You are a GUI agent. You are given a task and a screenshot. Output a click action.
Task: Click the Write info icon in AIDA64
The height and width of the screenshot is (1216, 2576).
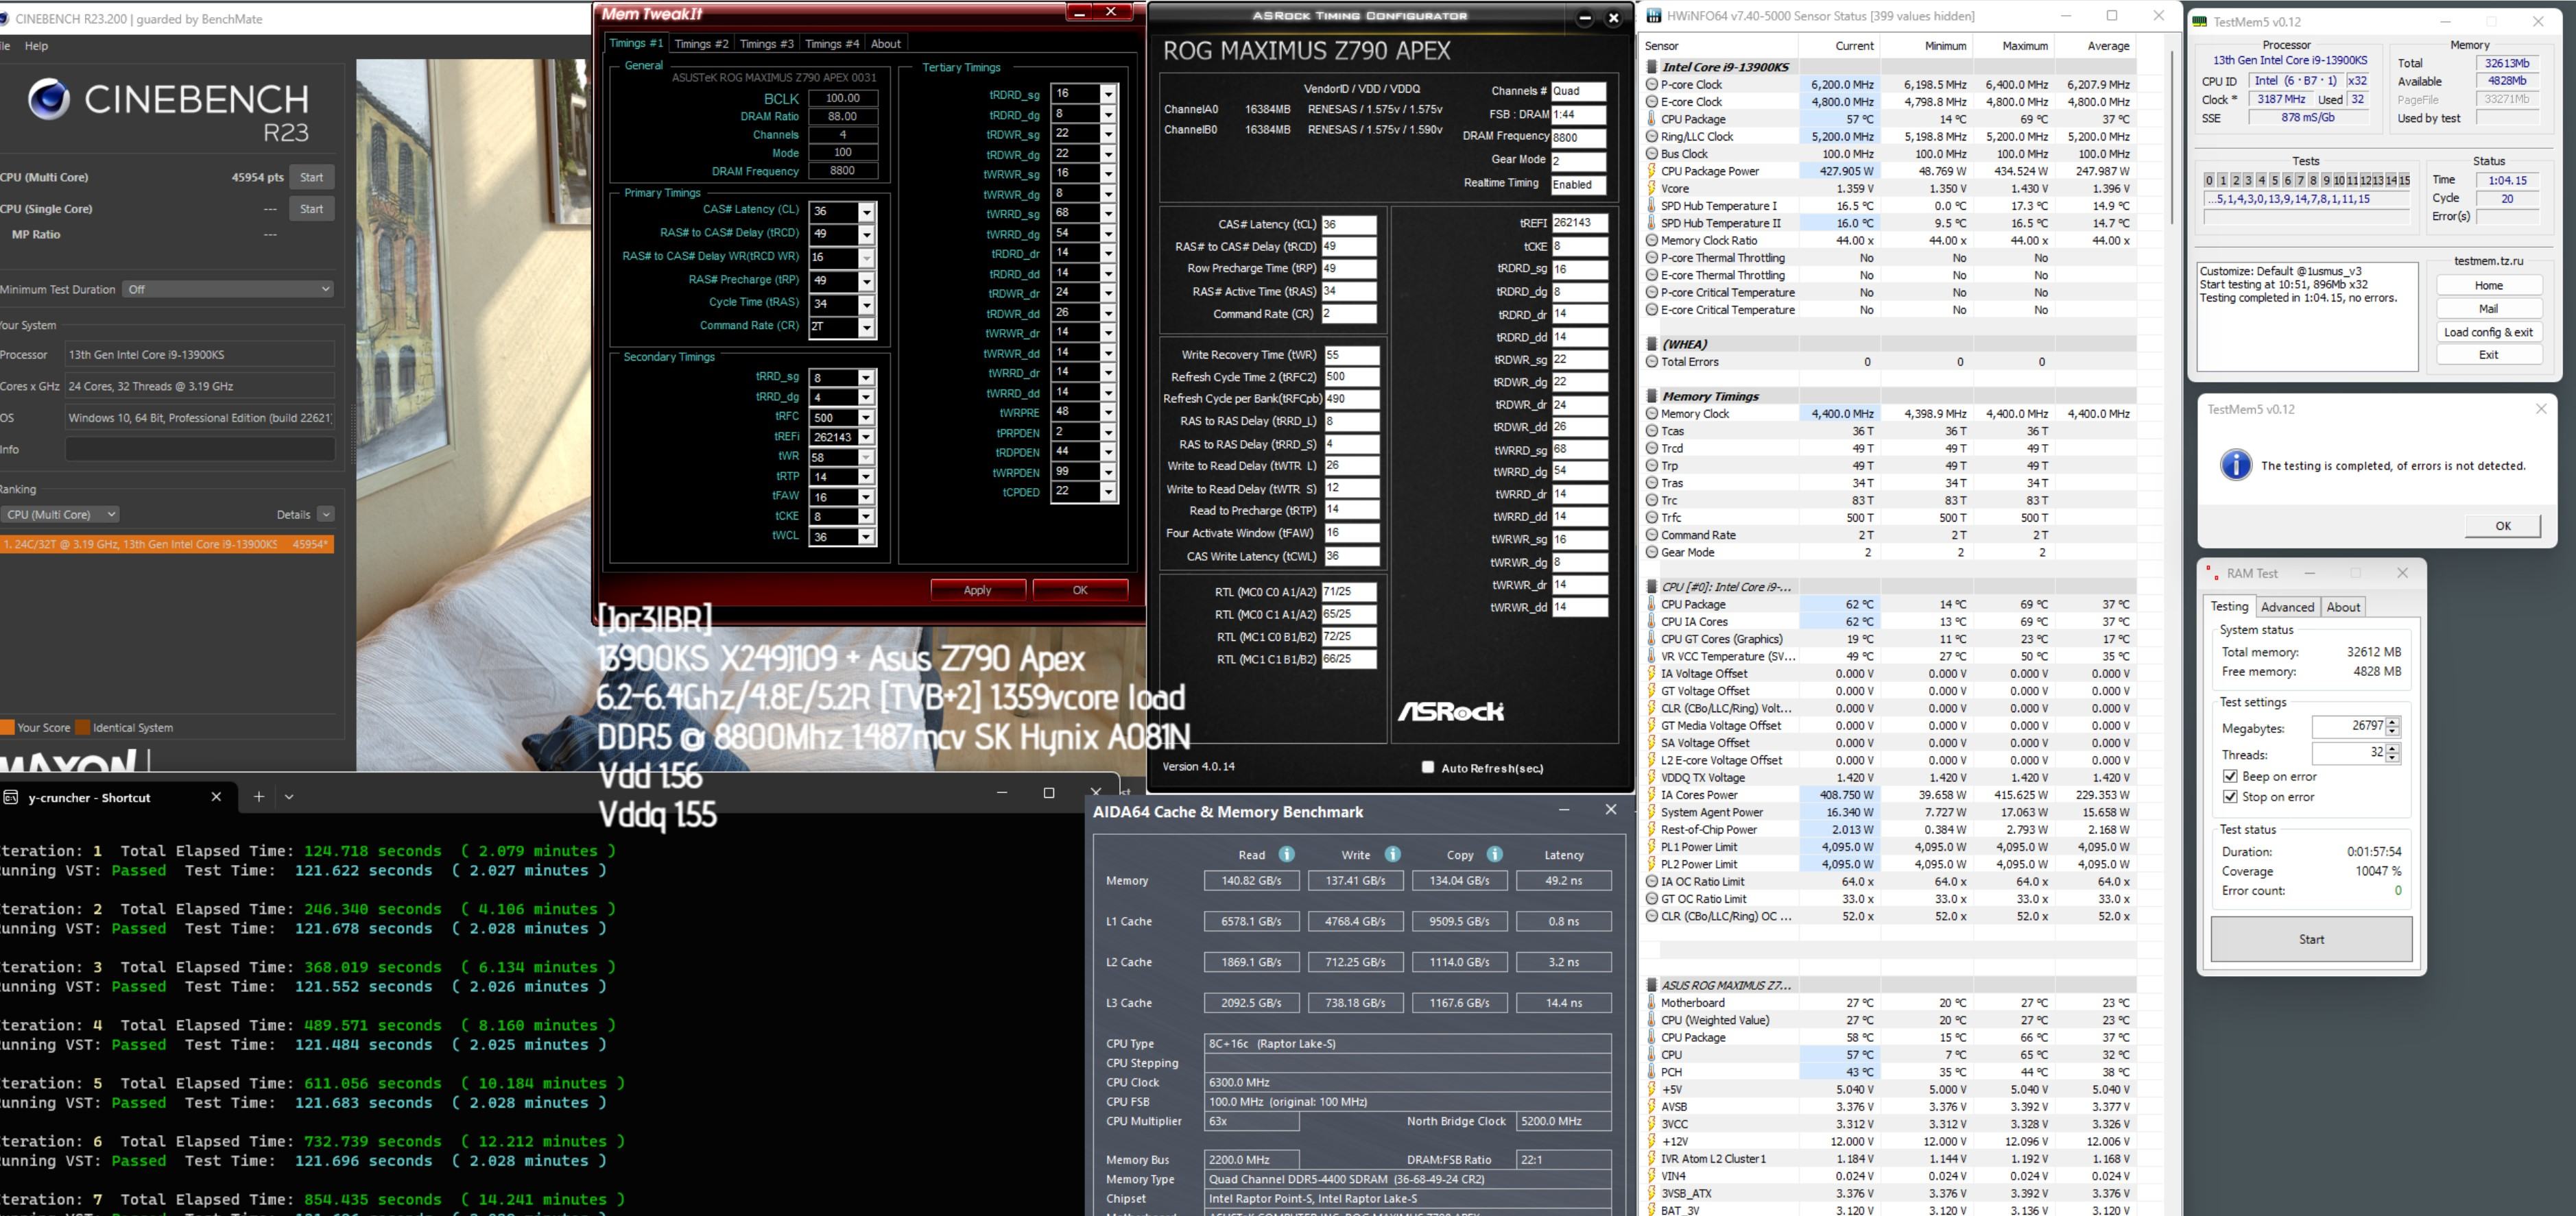click(x=1392, y=854)
